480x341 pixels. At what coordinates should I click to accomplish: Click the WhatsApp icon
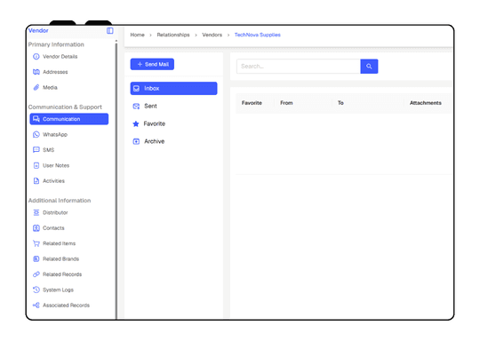[x=36, y=135]
